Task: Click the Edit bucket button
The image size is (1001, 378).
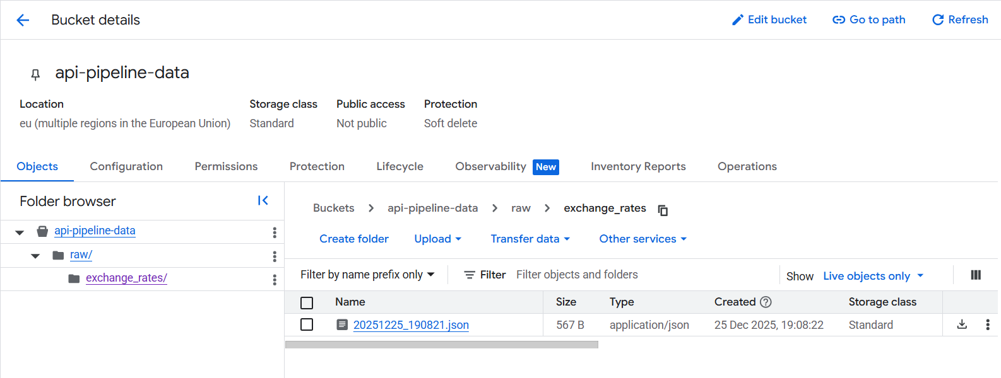Action: pyautogui.click(x=769, y=20)
